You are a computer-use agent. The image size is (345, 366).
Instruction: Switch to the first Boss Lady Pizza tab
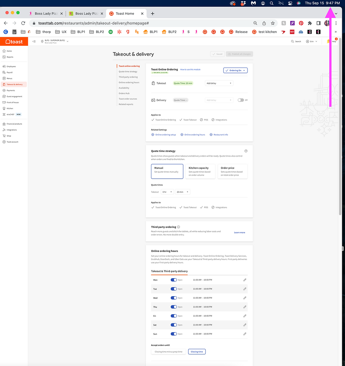tap(46, 13)
